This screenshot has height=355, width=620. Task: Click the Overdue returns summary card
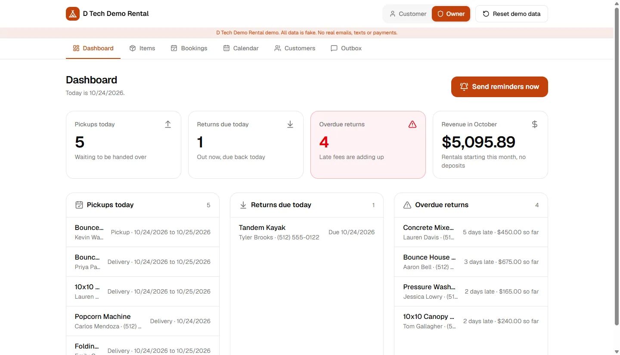click(x=368, y=145)
